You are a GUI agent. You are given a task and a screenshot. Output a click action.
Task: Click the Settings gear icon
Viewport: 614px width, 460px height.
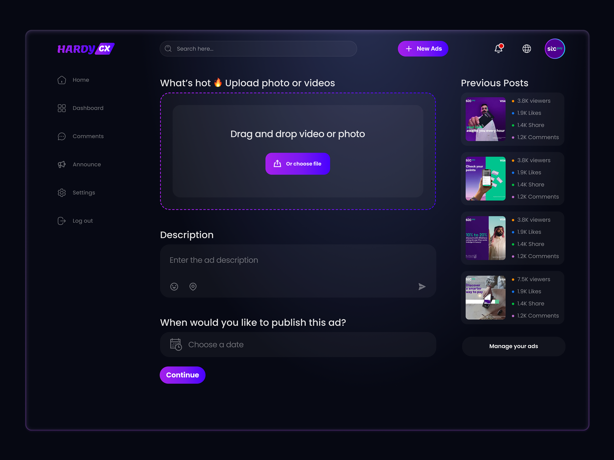[x=62, y=192]
